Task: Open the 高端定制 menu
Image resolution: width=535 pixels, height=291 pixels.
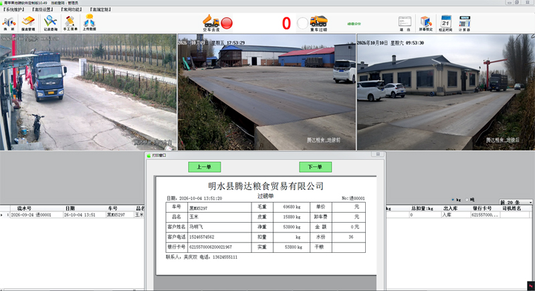Action: click(x=100, y=9)
